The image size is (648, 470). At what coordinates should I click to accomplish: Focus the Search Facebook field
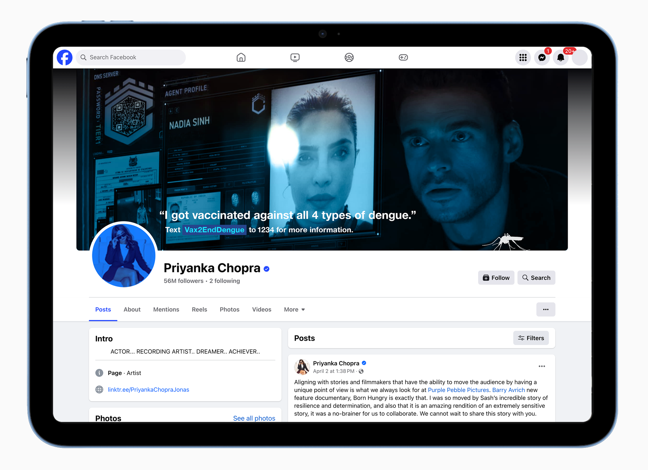point(131,58)
